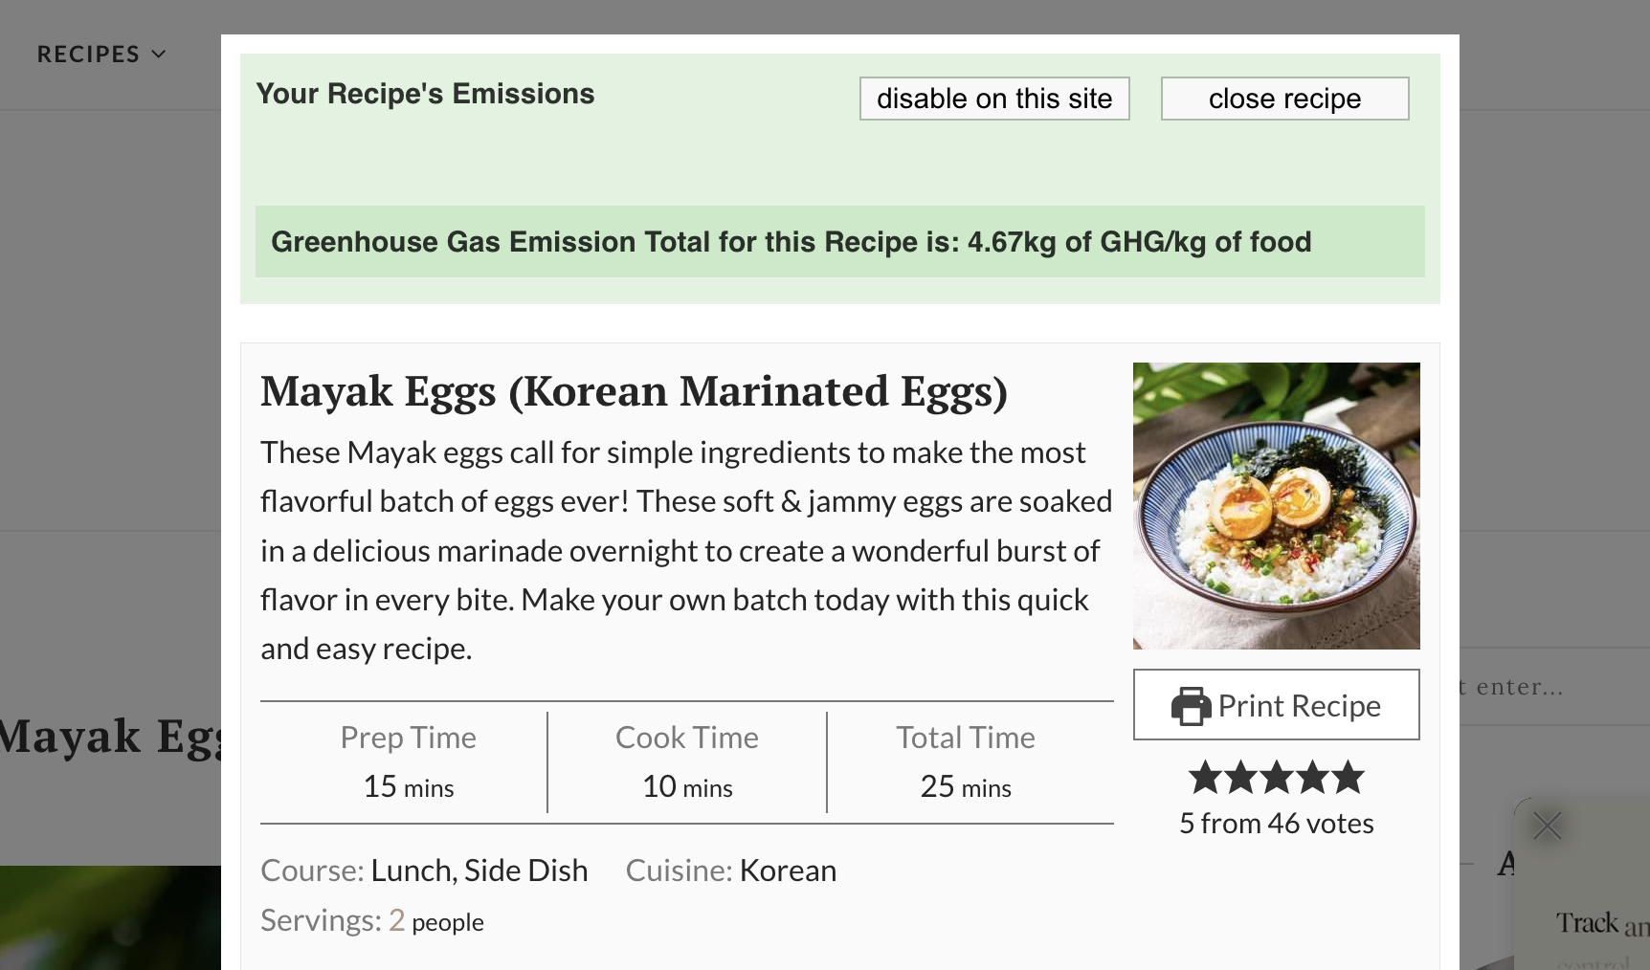Click the '5 from 46 votes' text
1650x970 pixels.
[1276, 822]
